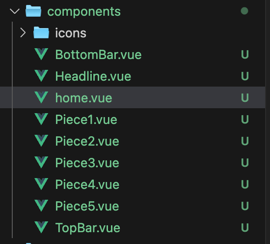The height and width of the screenshot is (244, 270).
Task: Click the Vue icon beside Headline.vue
Action: (x=41, y=76)
